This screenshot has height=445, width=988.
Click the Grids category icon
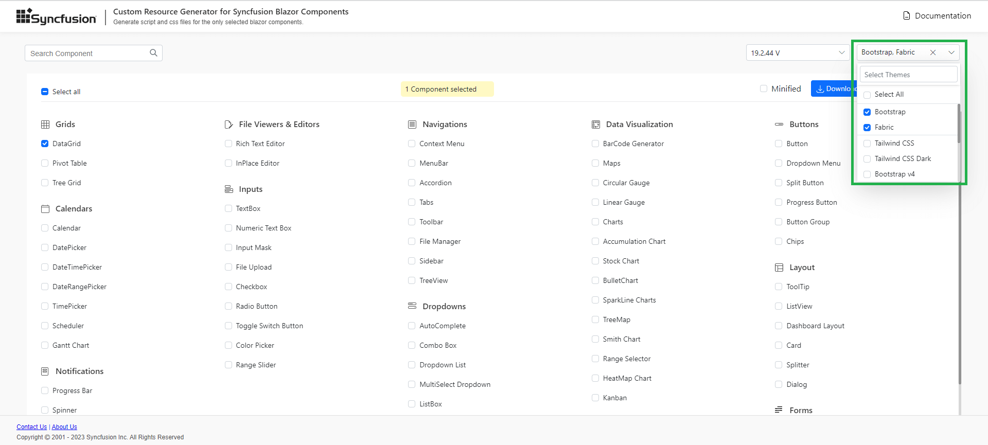pyautogui.click(x=45, y=124)
